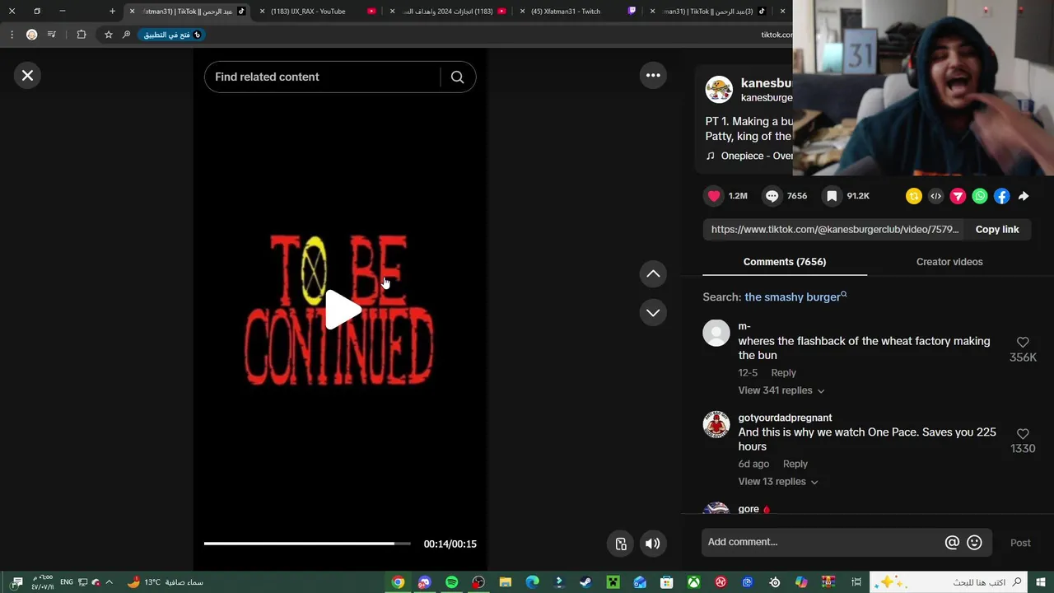Open the browser profile avatar

(x=31, y=35)
